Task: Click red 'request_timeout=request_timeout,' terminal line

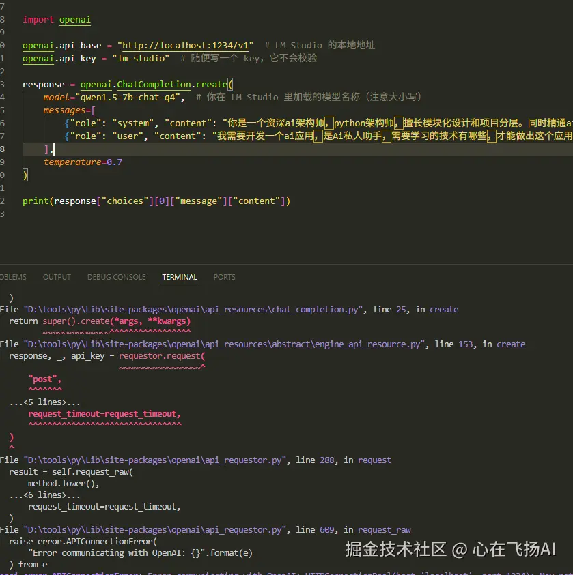Action: (x=104, y=414)
